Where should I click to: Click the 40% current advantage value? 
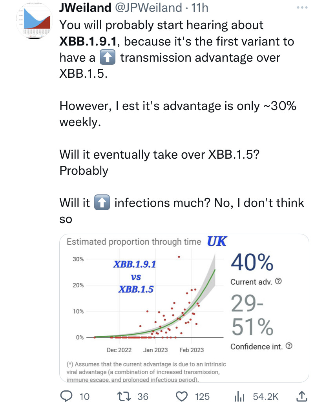[x=252, y=262]
